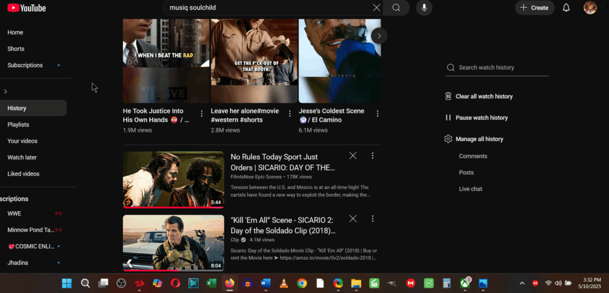Open Windows Start menu
This screenshot has width=609, height=293.
click(x=67, y=283)
